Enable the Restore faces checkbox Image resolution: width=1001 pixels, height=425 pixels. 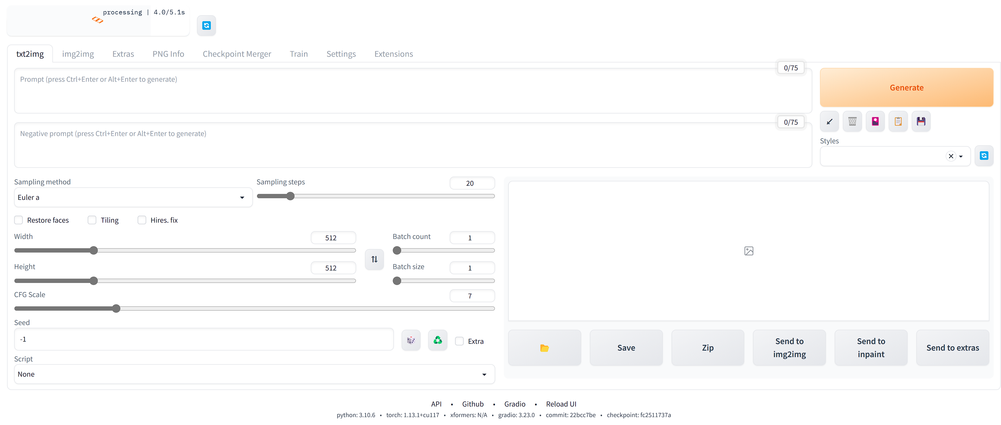point(19,220)
